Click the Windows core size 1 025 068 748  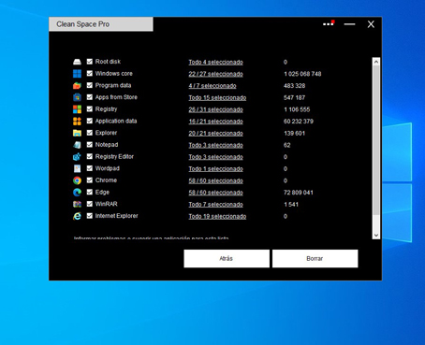coord(302,74)
